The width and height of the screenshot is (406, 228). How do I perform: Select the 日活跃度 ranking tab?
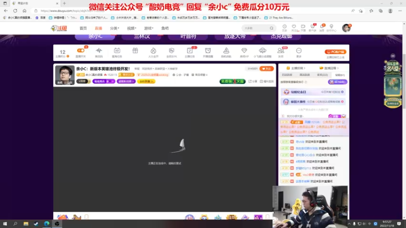coord(287,74)
